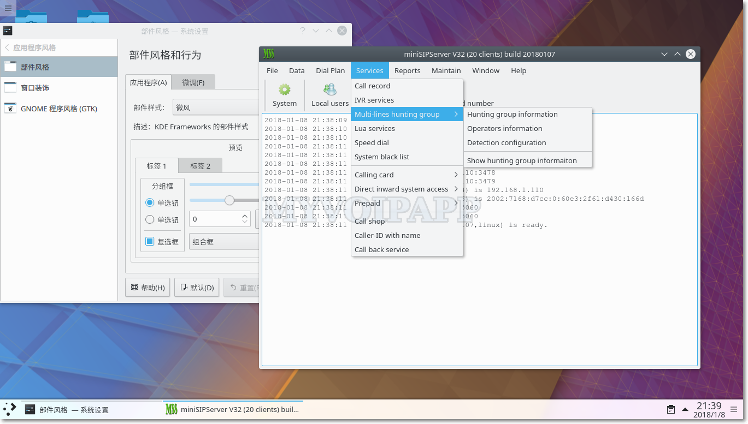
Task: Click the hamburger menu icon on desktop corner
Action: (8, 8)
